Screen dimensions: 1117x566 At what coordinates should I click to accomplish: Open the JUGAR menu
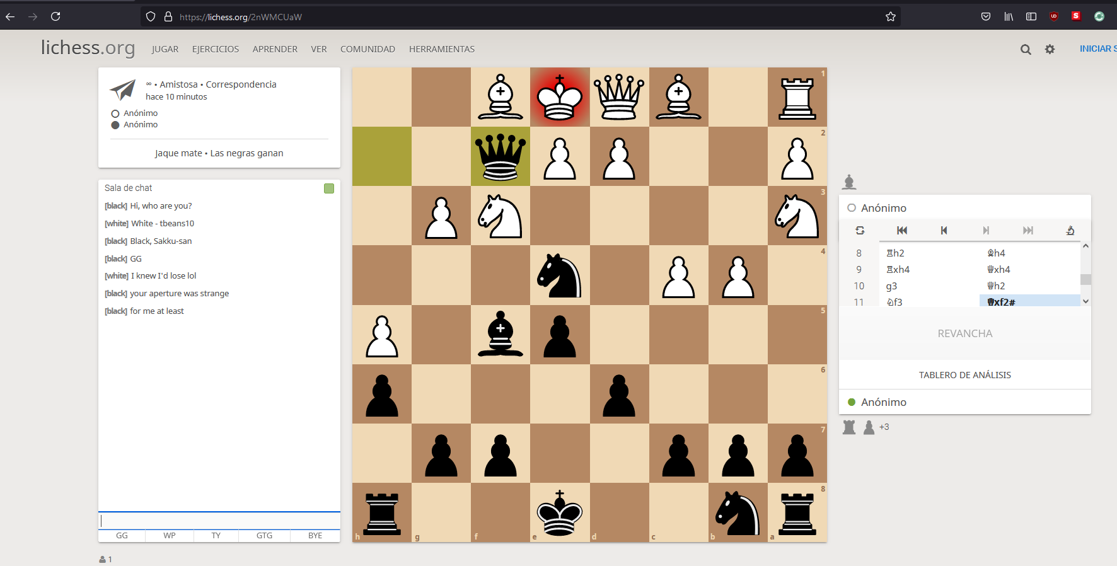click(165, 49)
